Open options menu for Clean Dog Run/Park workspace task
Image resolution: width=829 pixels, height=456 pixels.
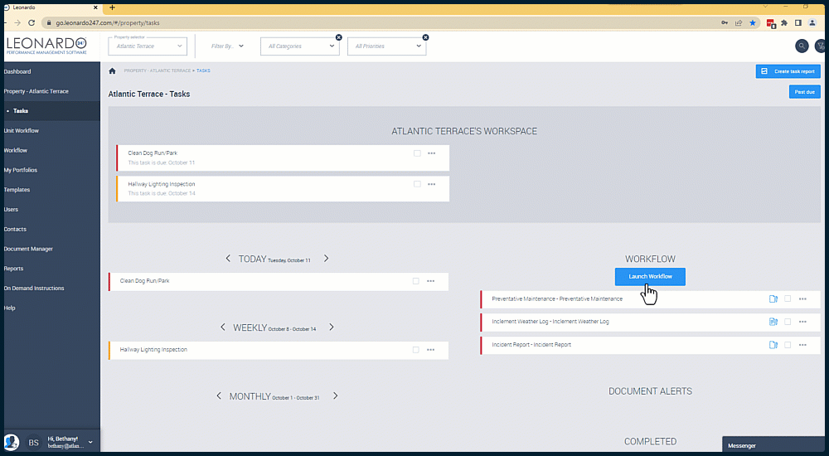click(431, 153)
